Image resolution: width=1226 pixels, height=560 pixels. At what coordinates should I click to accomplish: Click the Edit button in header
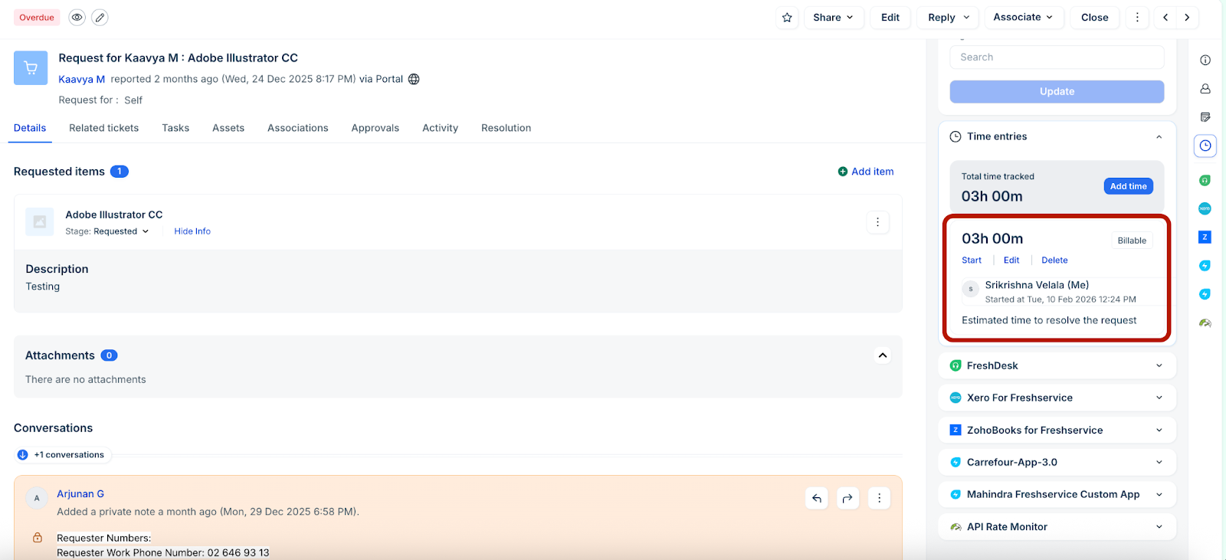click(890, 17)
